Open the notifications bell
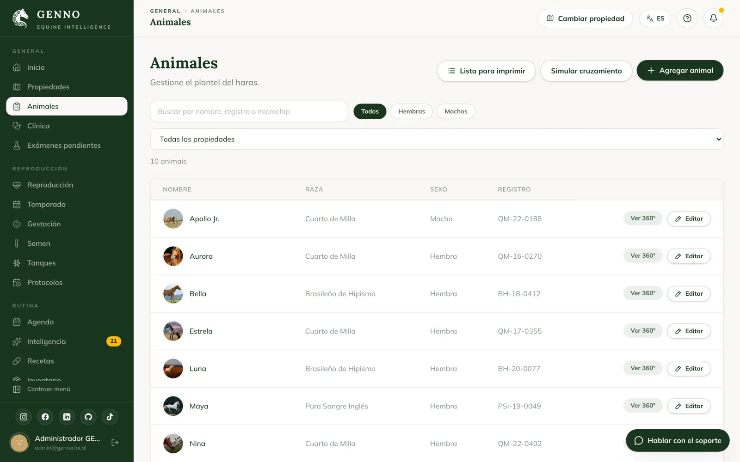This screenshot has height=462, width=740. [x=714, y=18]
